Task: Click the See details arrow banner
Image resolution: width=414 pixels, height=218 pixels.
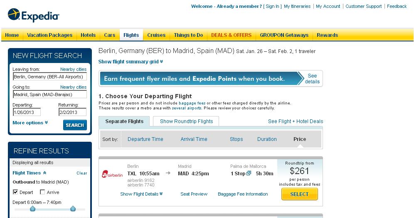Action: 312,79
